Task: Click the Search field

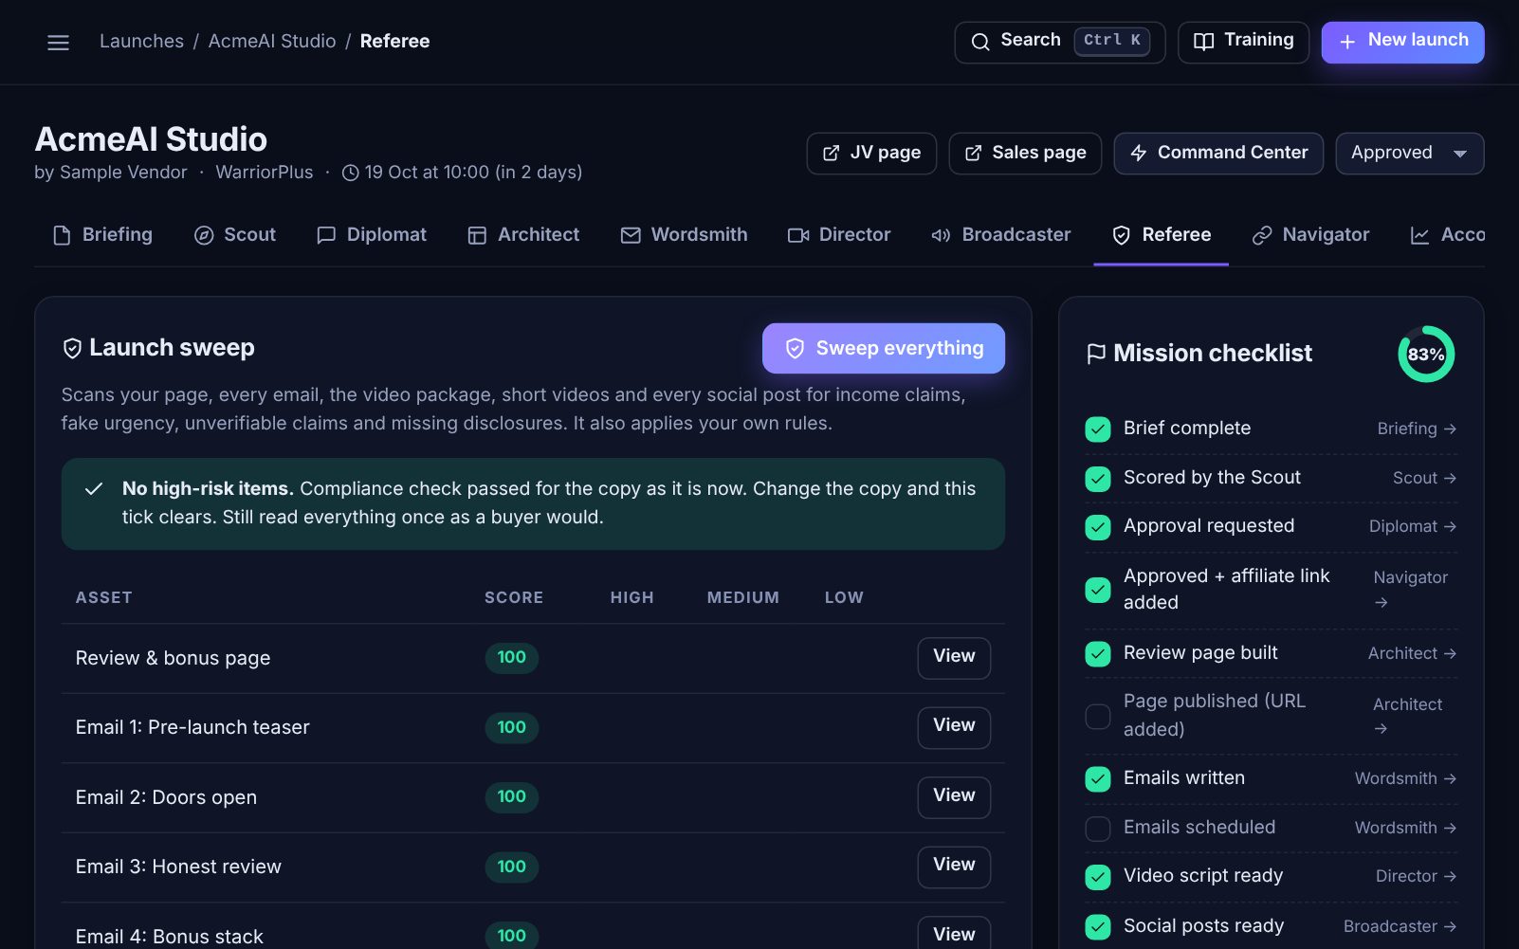Action: (x=1060, y=43)
